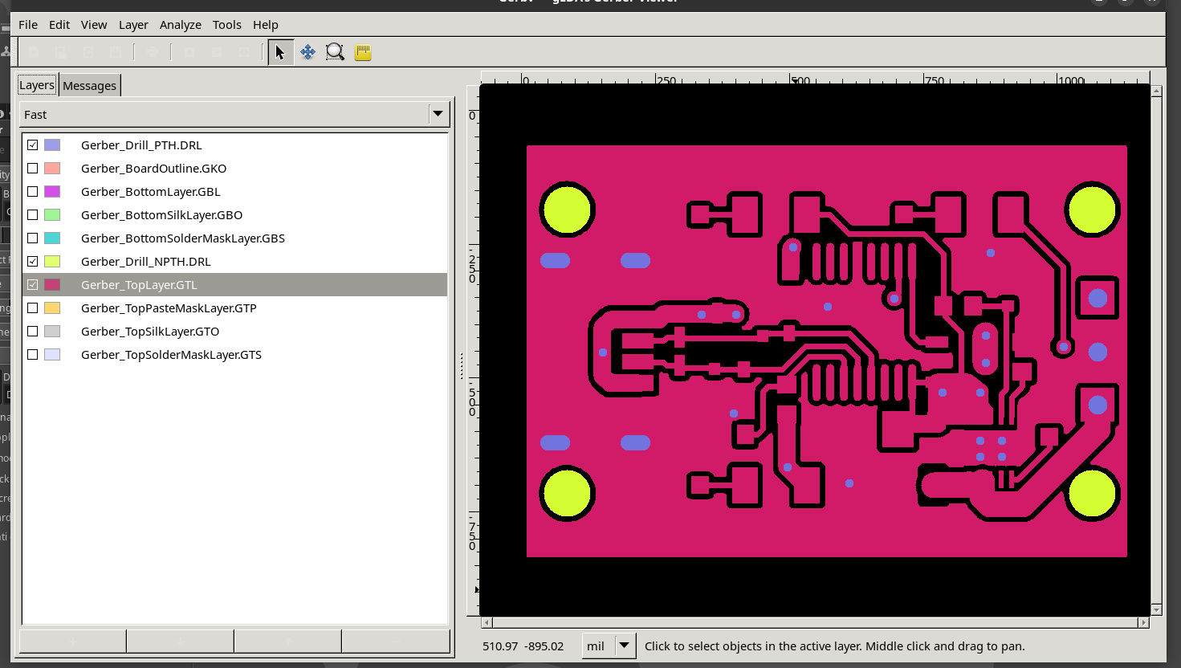This screenshot has height=668, width=1181.
Task: Click the Gerber_Drill_NPTH.DRL yellow swatch
Action: (52, 262)
